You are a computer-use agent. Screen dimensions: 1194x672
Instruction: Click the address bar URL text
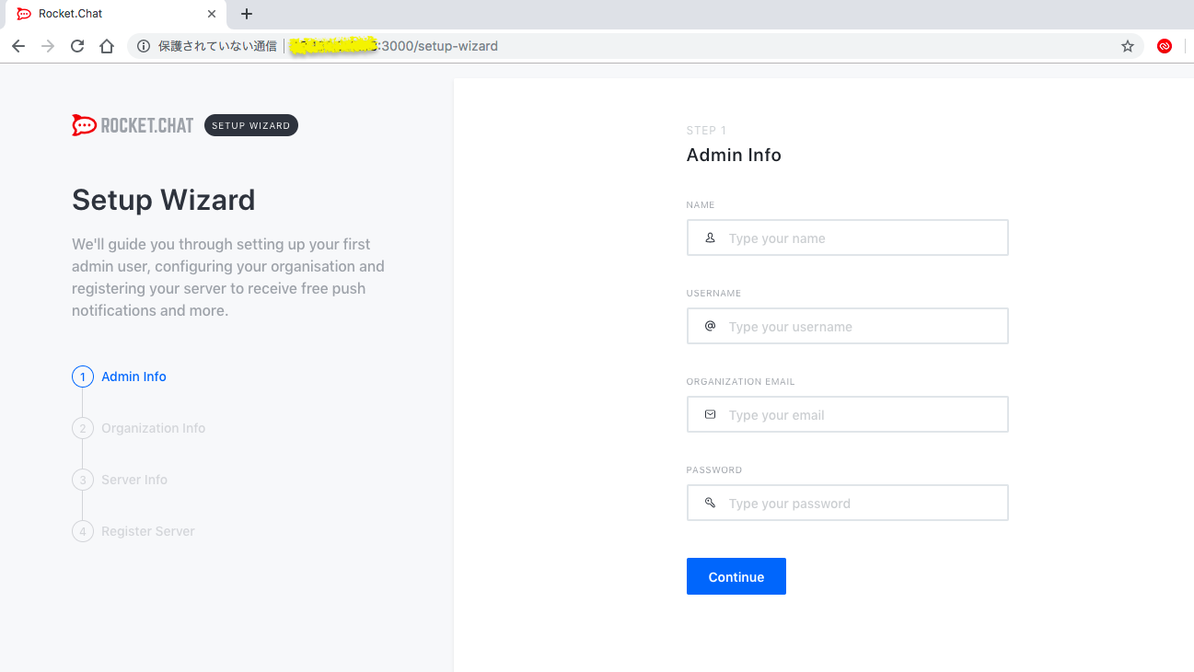click(394, 46)
